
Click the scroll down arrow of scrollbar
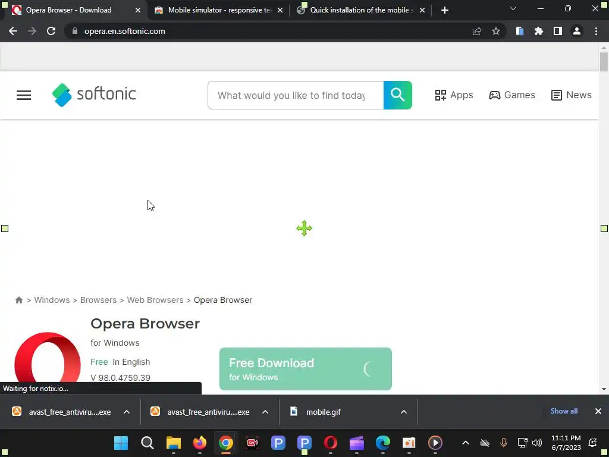(604, 389)
